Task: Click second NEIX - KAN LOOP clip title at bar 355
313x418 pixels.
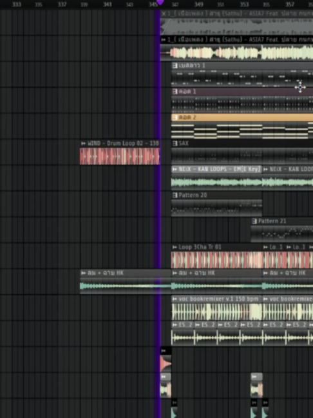Action: point(291,169)
